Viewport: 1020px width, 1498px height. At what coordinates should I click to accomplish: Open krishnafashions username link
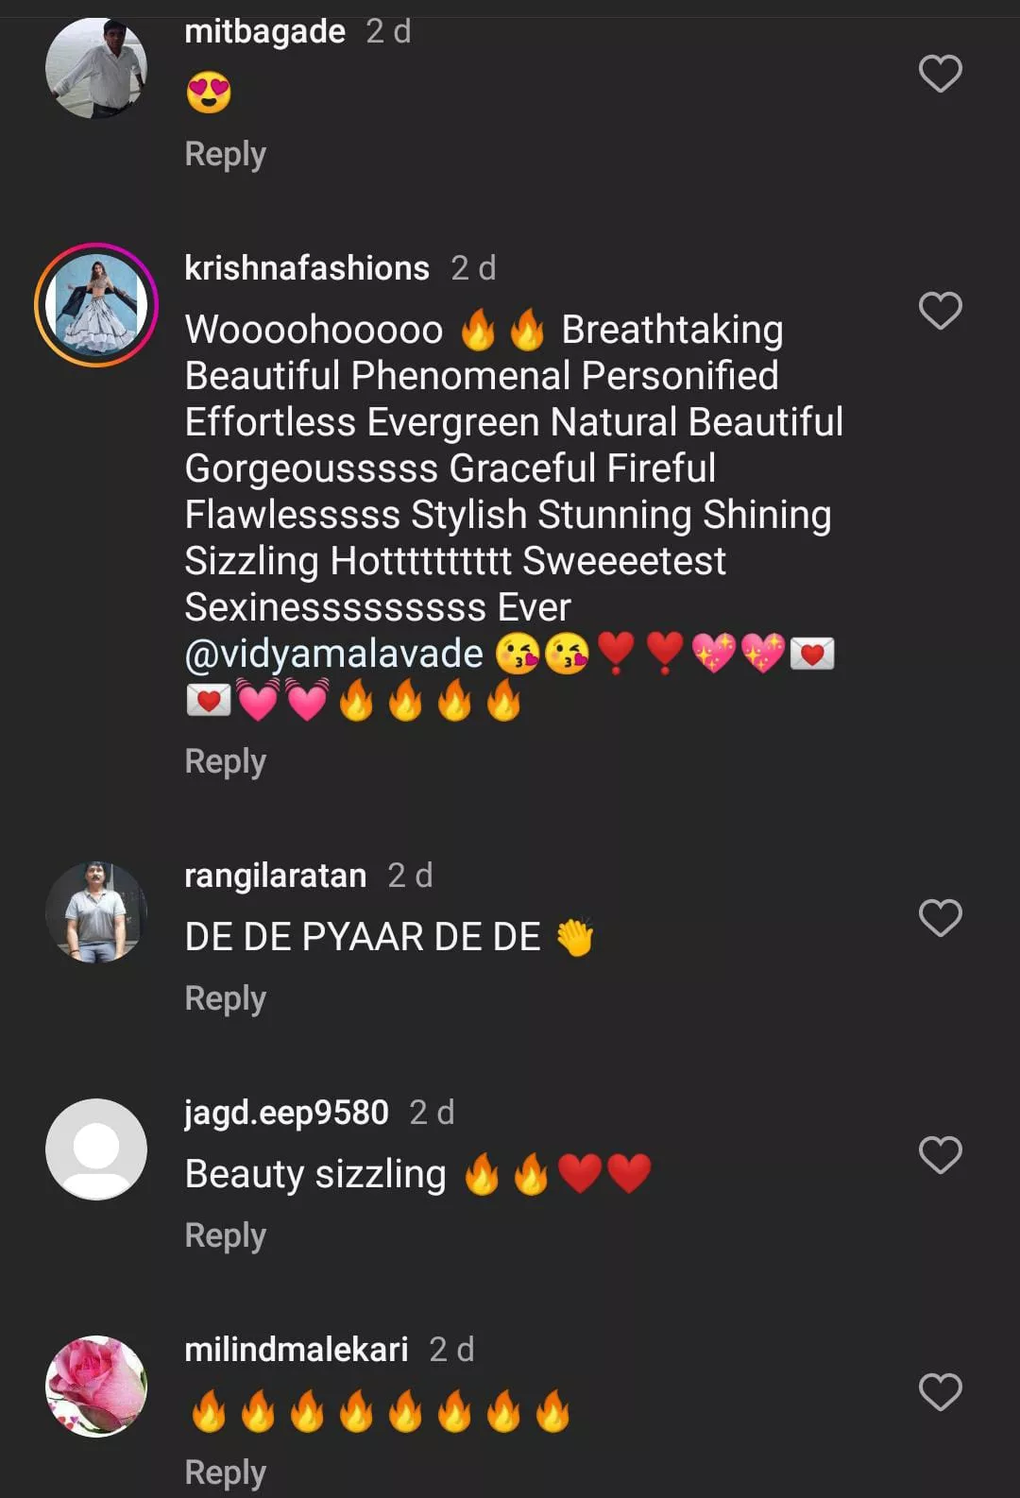click(x=307, y=268)
